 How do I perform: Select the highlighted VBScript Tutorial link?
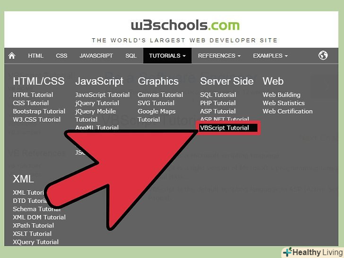[228, 128]
